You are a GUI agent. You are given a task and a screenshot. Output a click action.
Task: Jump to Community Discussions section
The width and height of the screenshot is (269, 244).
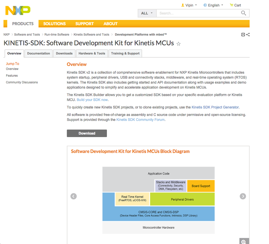click(22, 82)
